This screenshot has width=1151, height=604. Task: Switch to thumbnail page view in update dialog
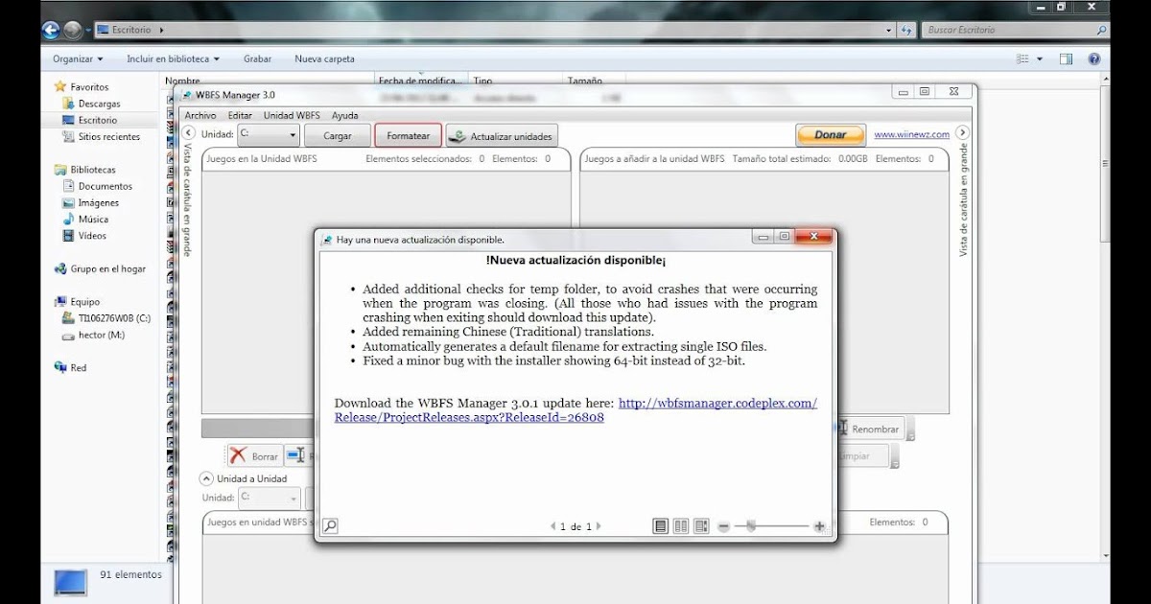click(x=701, y=526)
